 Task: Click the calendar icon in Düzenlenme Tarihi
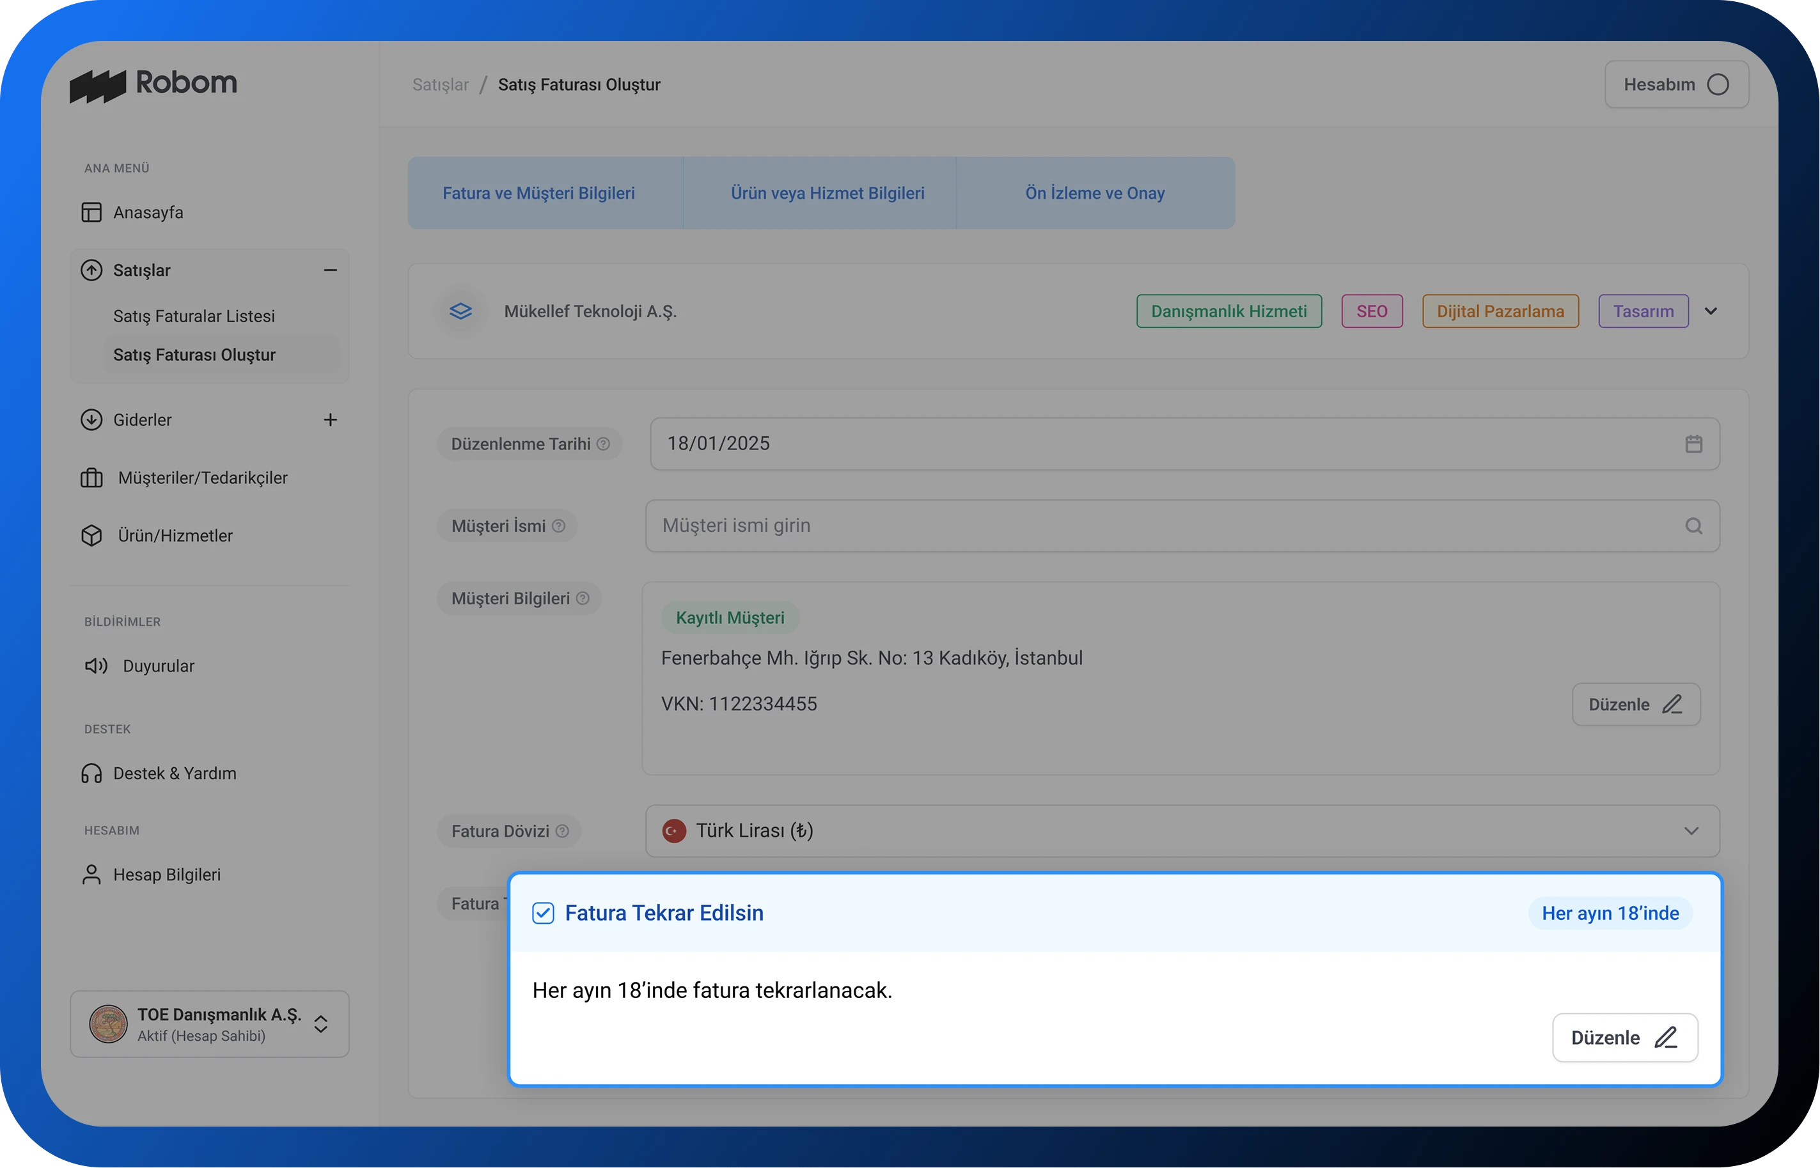1693,444
